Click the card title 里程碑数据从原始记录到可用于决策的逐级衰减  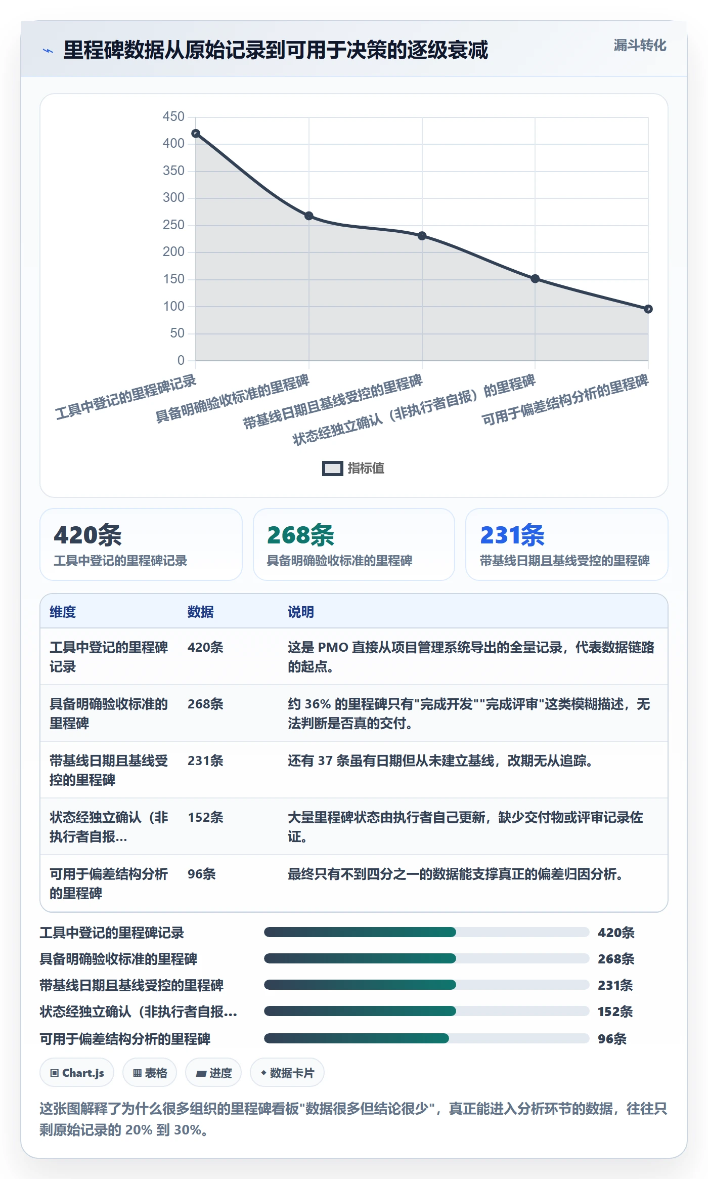click(276, 50)
